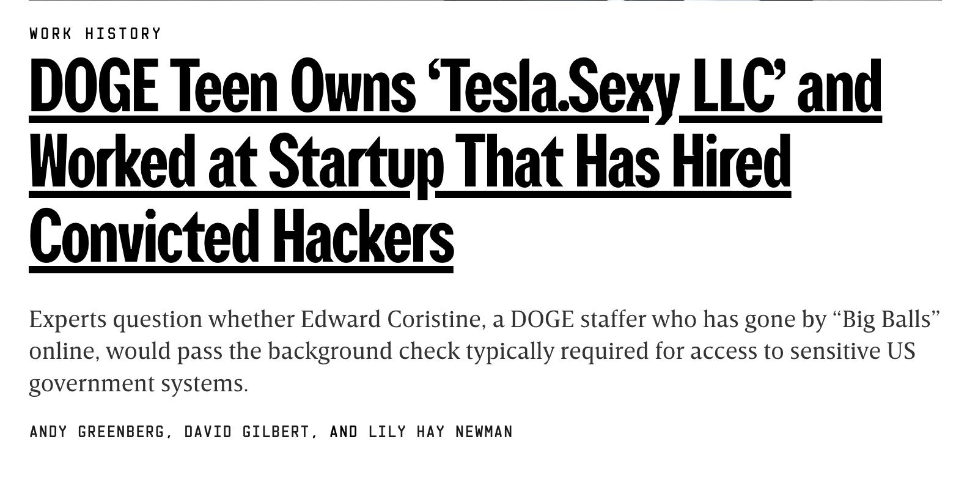Click the quoted "Big Balls" text

pos(886,319)
